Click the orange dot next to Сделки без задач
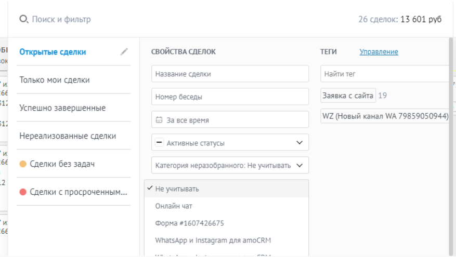The height and width of the screenshot is (257, 456). click(x=23, y=164)
